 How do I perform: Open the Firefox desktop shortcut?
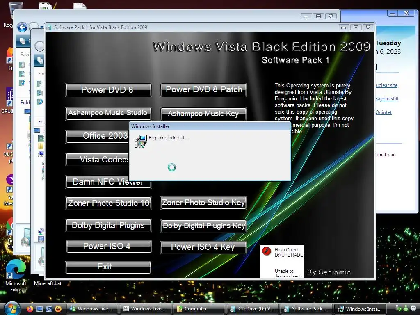click(x=10, y=58)
